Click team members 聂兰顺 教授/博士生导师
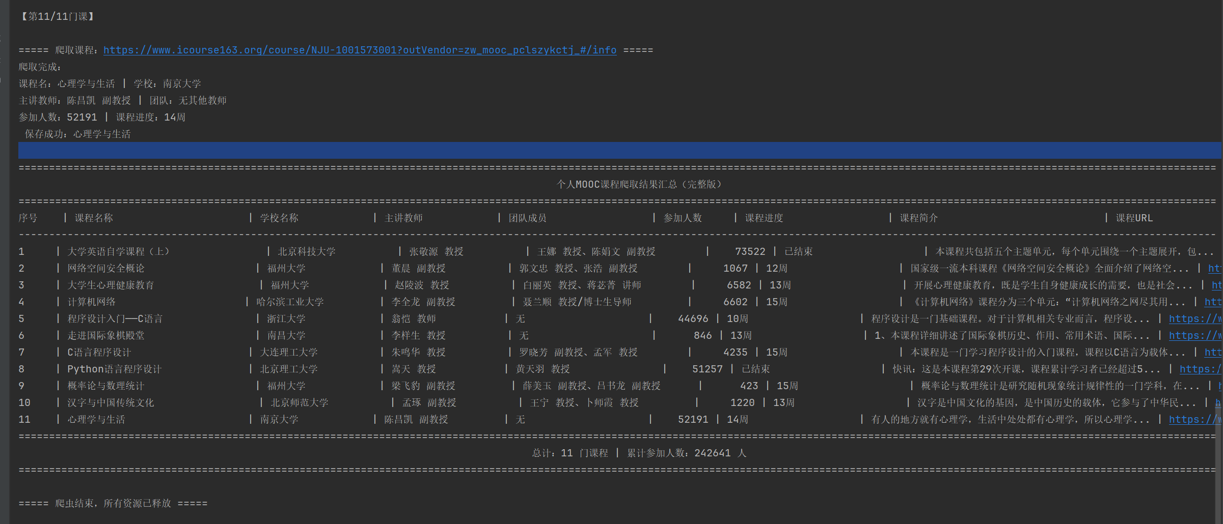The width and height of the screenshot is (1223, 524). click(x=577, y=302)
